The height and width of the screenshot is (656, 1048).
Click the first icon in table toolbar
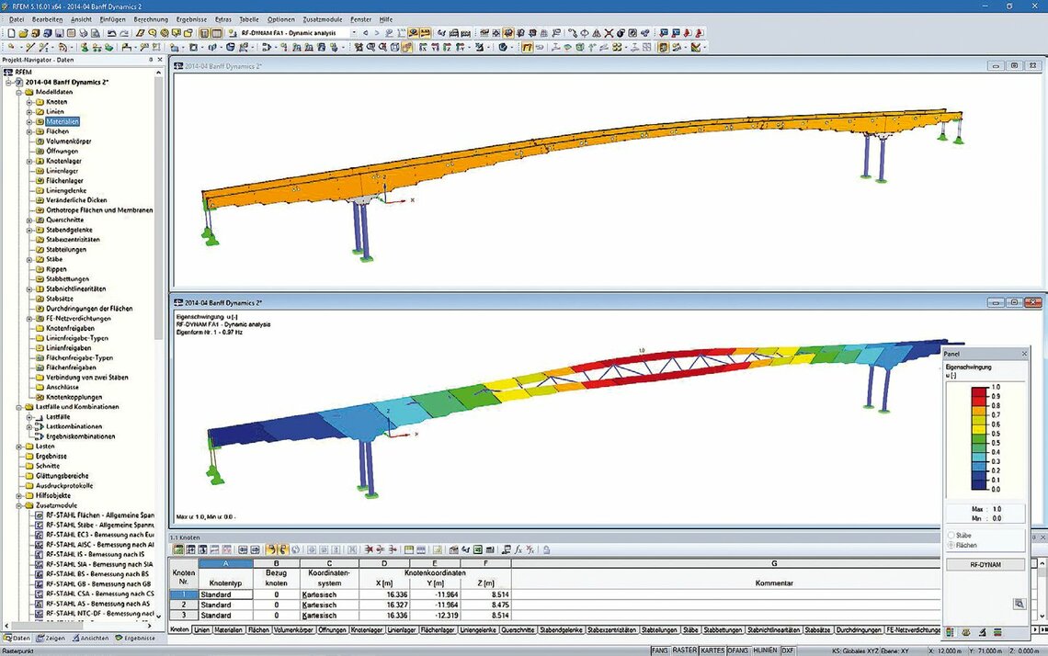tap(178, 549)
